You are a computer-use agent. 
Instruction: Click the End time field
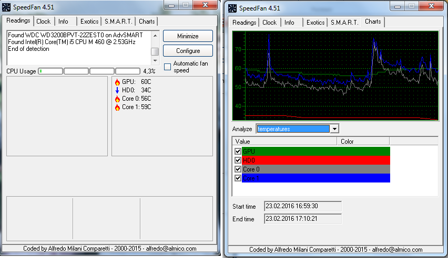tap(303, 219)
